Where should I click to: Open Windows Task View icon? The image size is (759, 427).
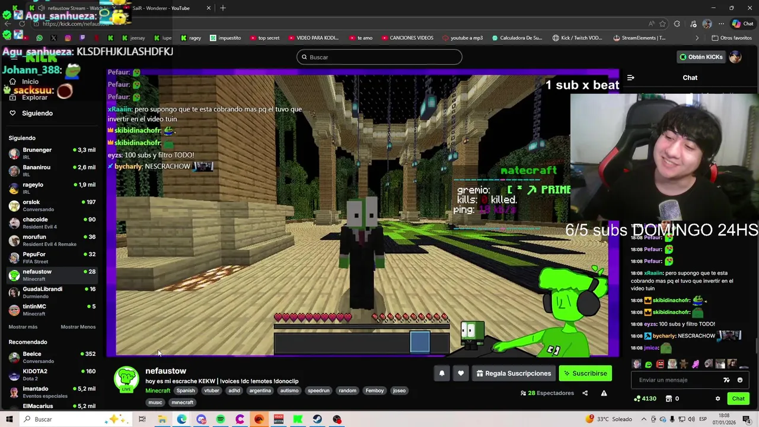click(142, 419)
